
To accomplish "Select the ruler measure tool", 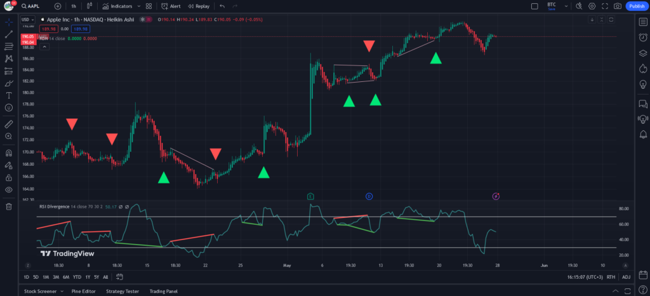I will point(9,124).
